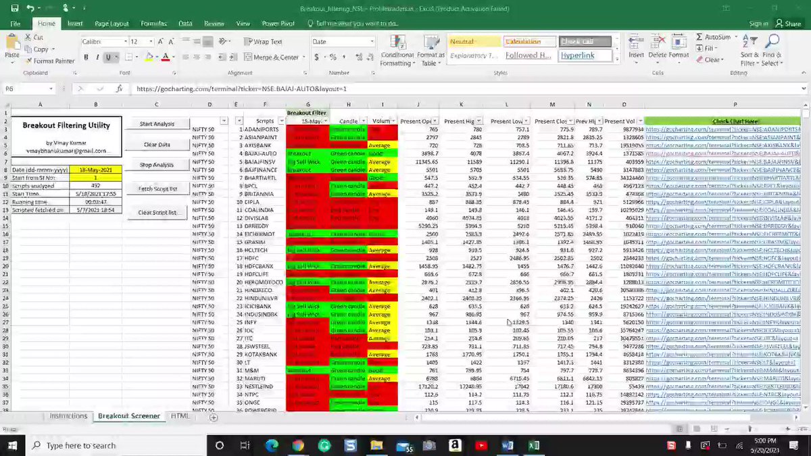The height and width of the screenshot is (456, 811).
Task: Insert cells from the ribbon
Action: point(636,46)
